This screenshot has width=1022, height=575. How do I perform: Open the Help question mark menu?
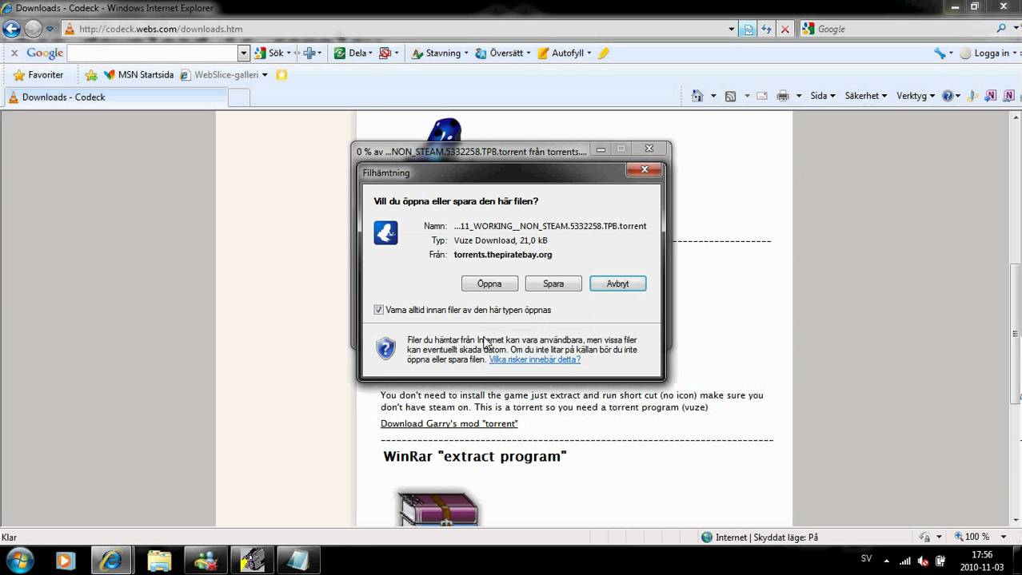pyautogui.click(x=951, y=96)
